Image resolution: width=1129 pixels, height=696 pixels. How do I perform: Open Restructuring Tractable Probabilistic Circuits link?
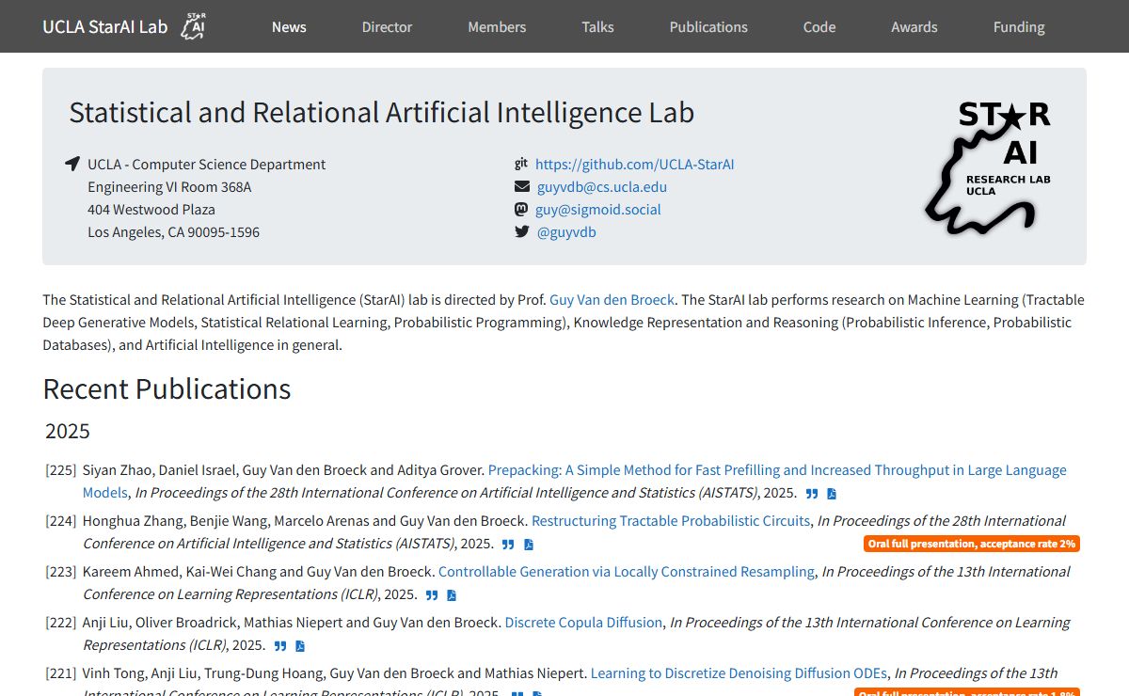pyautogui.click(x=671, y=520)
